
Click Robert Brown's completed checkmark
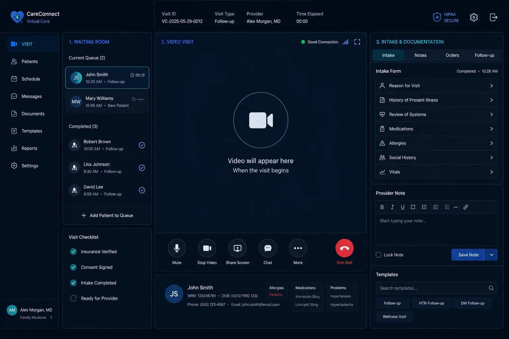(x=142, y=145)
